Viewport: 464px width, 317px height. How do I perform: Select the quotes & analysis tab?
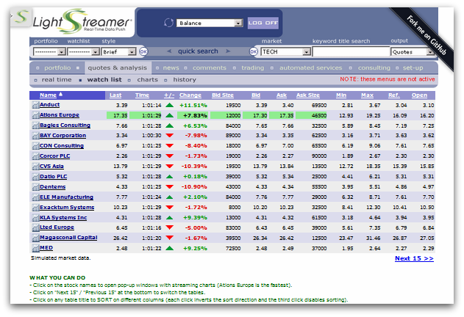[118, 68]
